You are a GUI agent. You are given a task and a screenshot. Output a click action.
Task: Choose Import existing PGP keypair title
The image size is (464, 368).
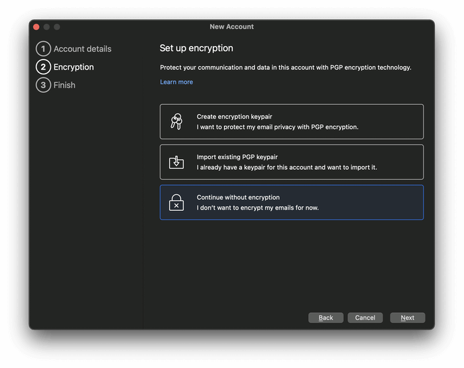[x=237, y=157]
